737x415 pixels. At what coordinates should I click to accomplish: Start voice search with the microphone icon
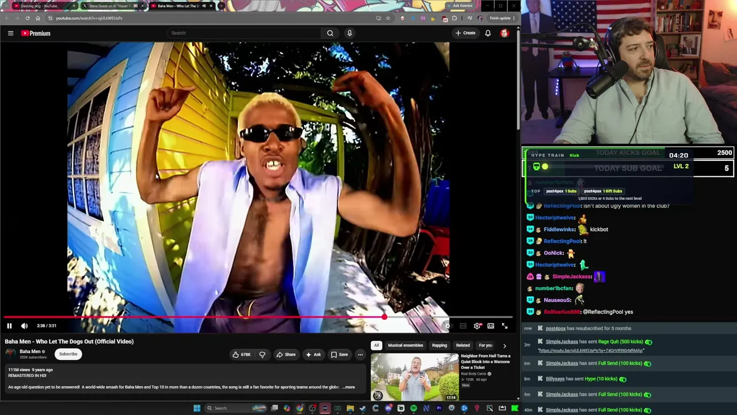click(x=349, y=33)
